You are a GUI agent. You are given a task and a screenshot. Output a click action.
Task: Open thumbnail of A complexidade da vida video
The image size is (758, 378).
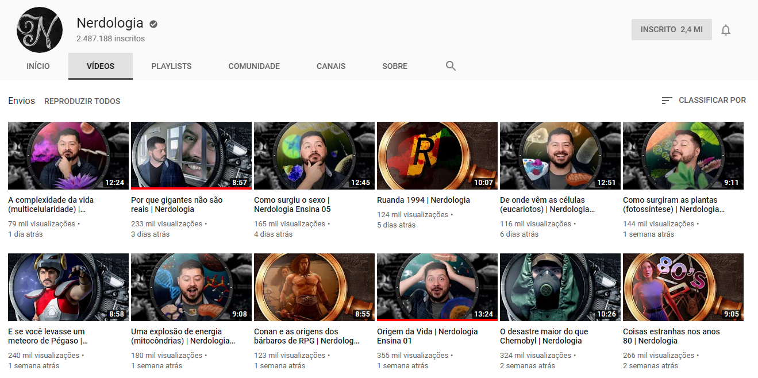tap(68, 156)
